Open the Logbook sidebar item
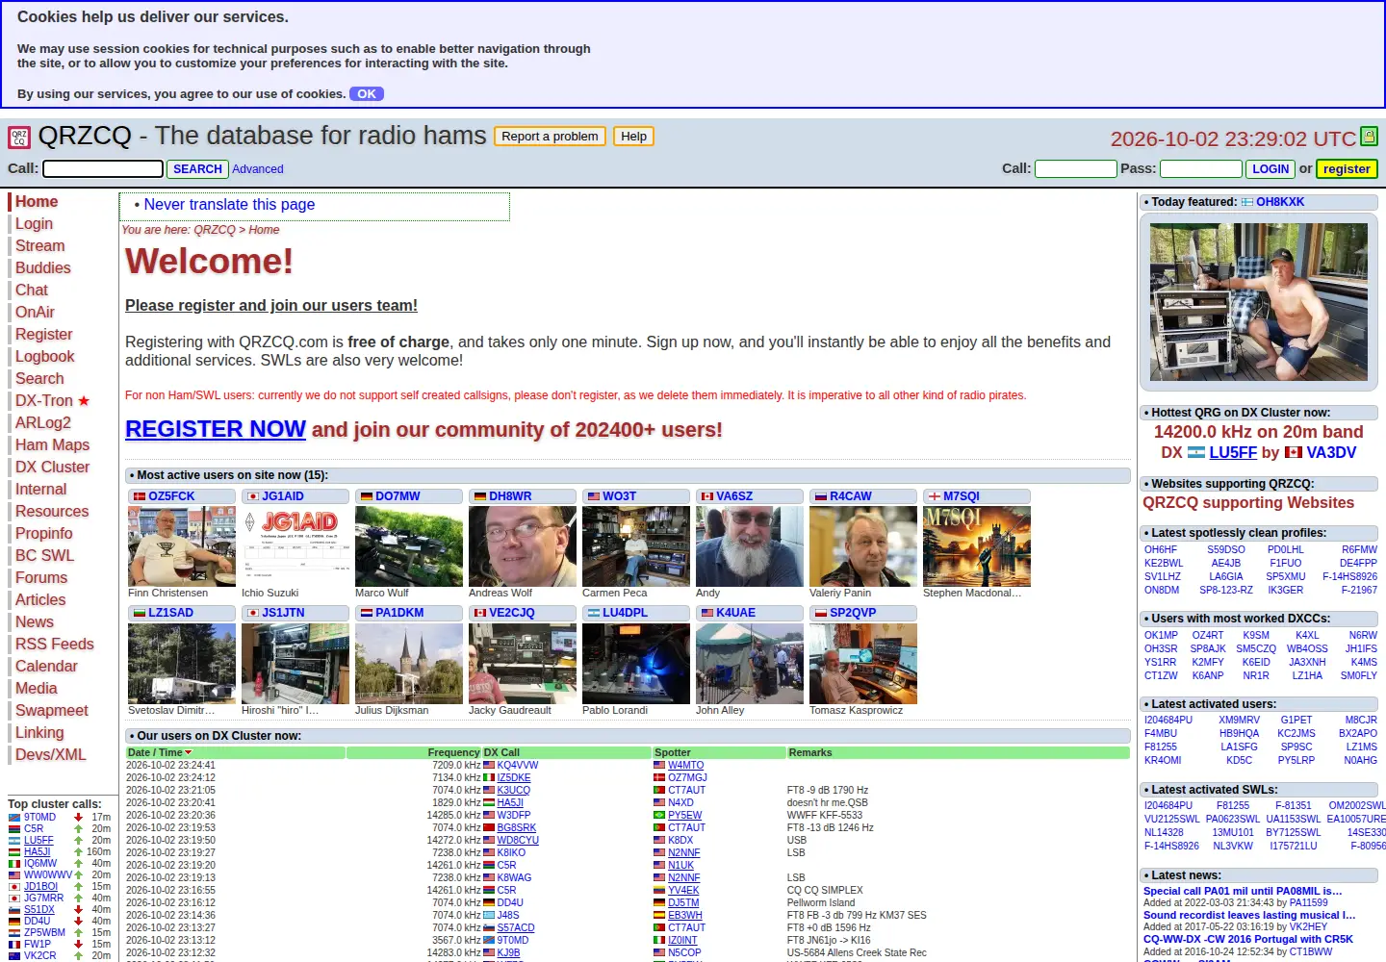Screen dimensions: 1386x962 click(x=45, y=357)
